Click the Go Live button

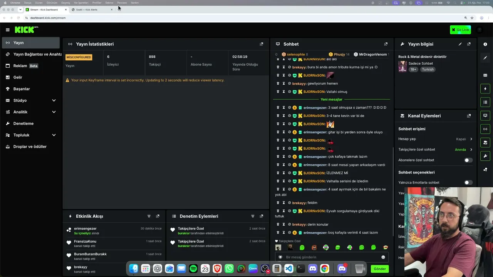coord(460,30)
